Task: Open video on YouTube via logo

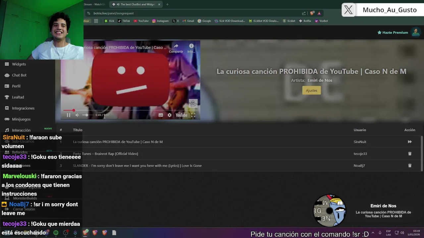Action: (182, 115)
